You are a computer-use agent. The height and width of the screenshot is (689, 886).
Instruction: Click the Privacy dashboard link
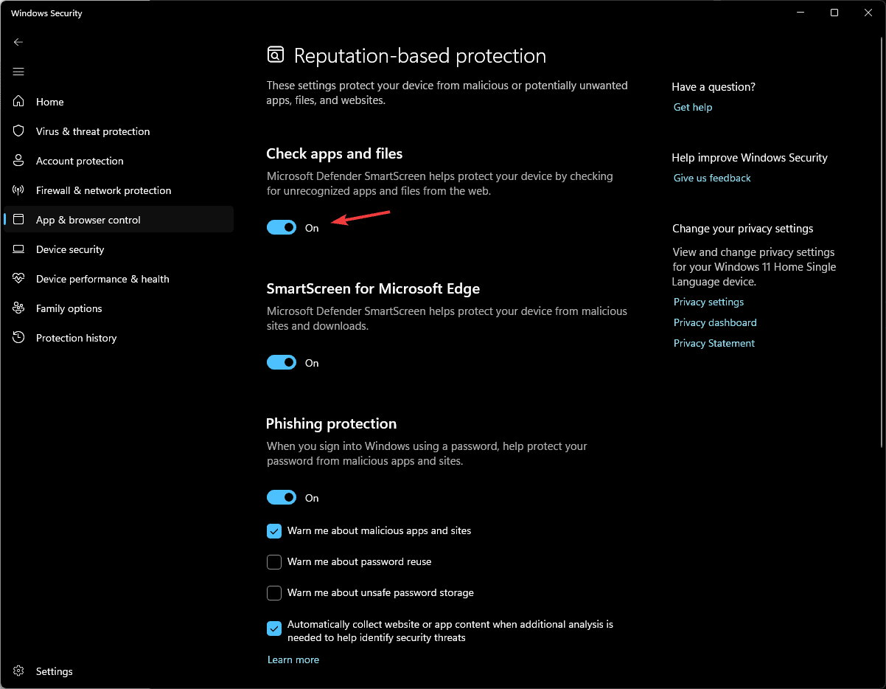point(715,323)
